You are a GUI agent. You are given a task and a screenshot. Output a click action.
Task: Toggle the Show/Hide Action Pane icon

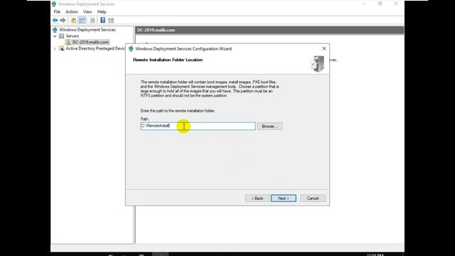point(111,21)
